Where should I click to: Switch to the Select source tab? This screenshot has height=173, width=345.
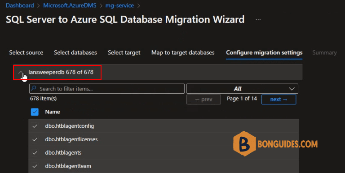click(x=26, y=53)
